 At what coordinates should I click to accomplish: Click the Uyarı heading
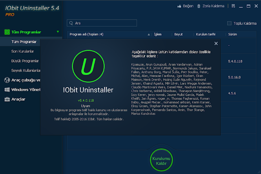(x=85, y=106)
